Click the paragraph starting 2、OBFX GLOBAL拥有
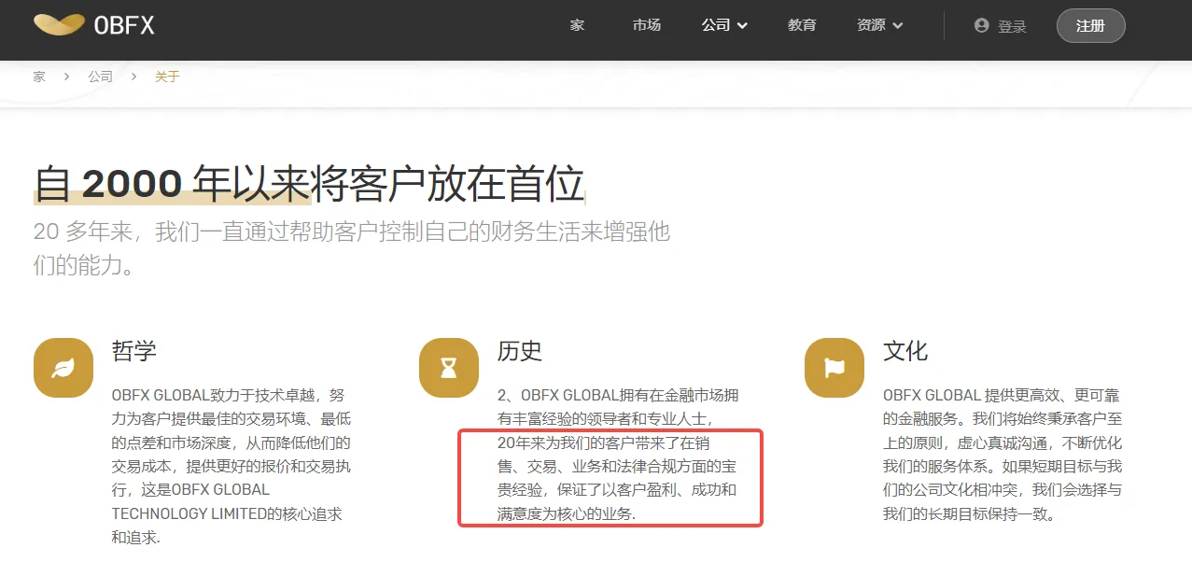This screenshot has width=1192, height=576. point(618,454)
